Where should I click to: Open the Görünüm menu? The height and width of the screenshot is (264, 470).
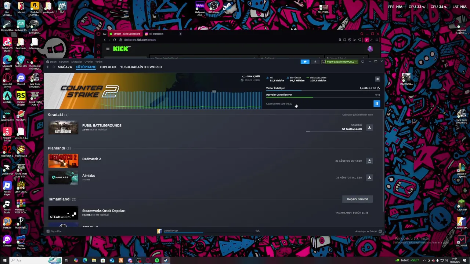click(64, 62)
